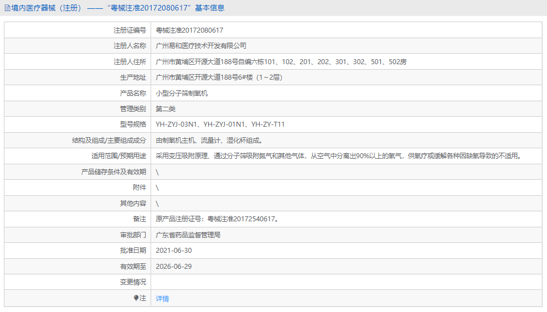Click the 其他内容 label
The width and height of the screenshot is (547, 312).
pyautogui.click(x=133, y=203)
